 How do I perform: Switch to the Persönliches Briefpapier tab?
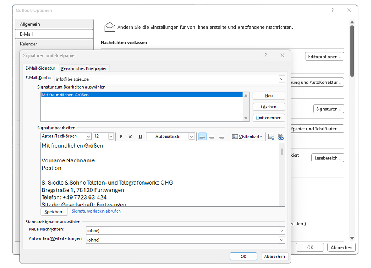(x=84, y=68)
